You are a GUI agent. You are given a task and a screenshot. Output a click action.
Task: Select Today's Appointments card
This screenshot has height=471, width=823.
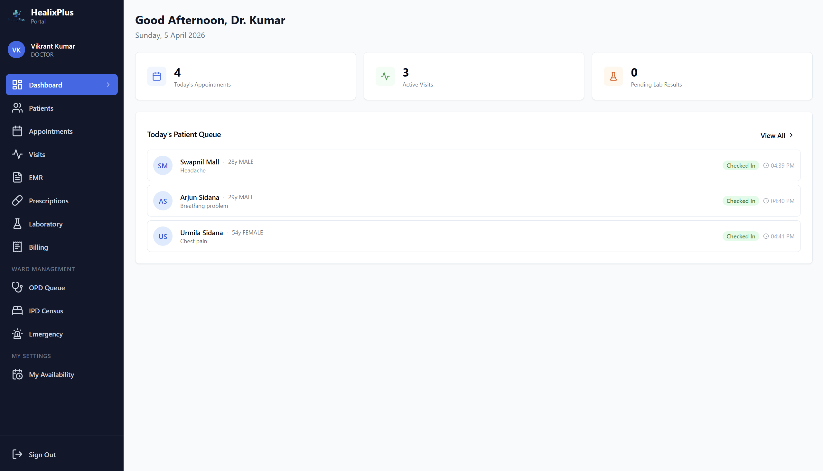(245, 76)
